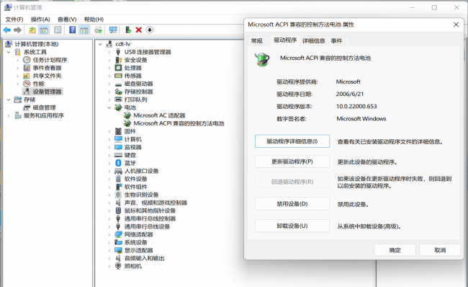Open the 操作(A) menu
Image resolution: width=468 pixels, height=287 pixels.
coord(40,19)
